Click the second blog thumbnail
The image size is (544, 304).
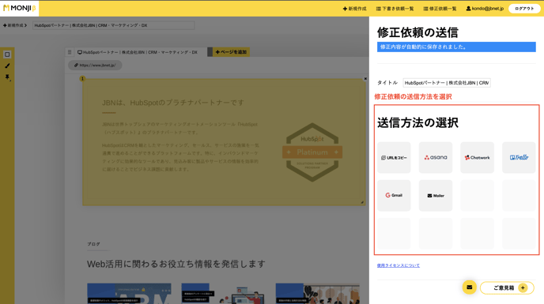223,294
